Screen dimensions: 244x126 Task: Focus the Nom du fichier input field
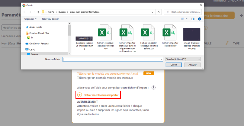click(x=112, y=59)
